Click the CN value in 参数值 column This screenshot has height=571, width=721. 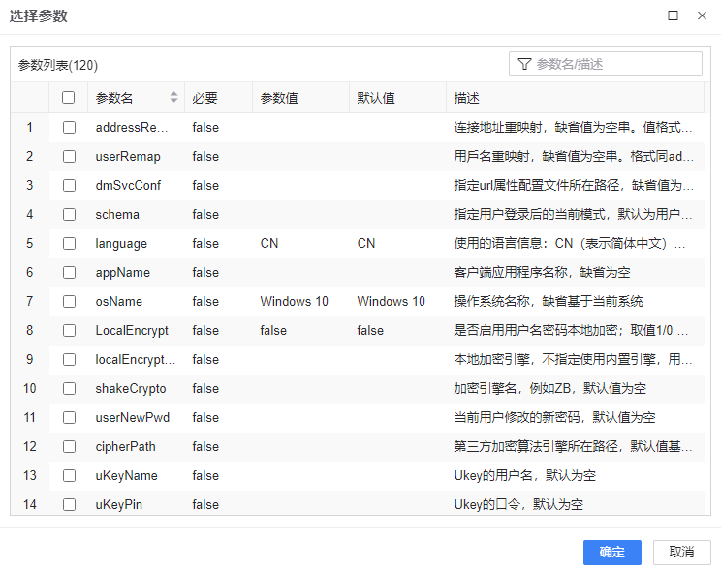coord(269,243)
